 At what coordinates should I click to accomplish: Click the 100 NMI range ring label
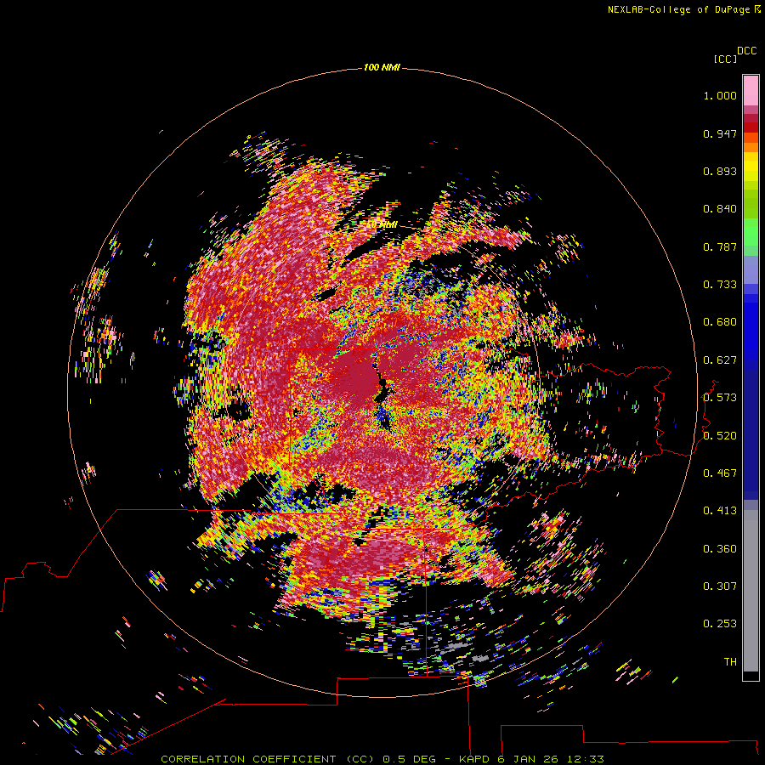point(382,67)
